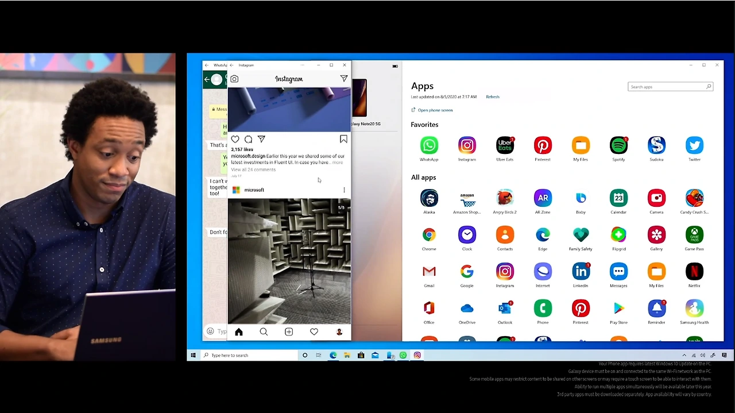Open the Bixby app

pos(581,198)
